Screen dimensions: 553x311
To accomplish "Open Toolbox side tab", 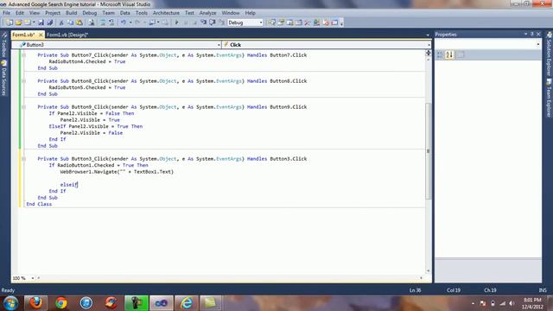I will (3, 45).
